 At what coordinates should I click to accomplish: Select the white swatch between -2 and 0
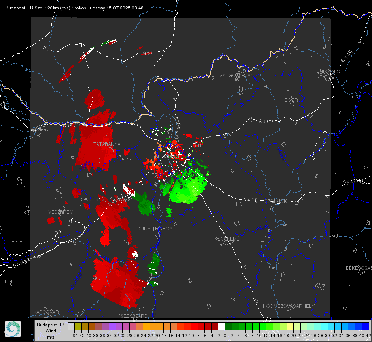click(x=222, y=326)
